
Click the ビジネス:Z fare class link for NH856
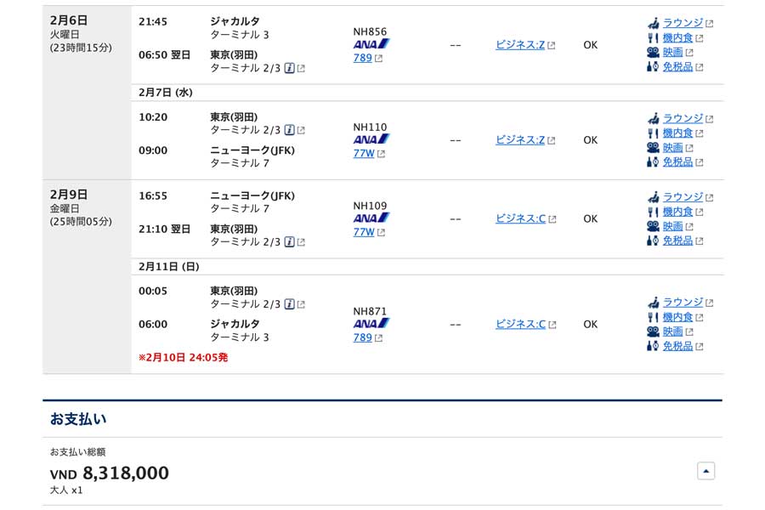point(520,45)
